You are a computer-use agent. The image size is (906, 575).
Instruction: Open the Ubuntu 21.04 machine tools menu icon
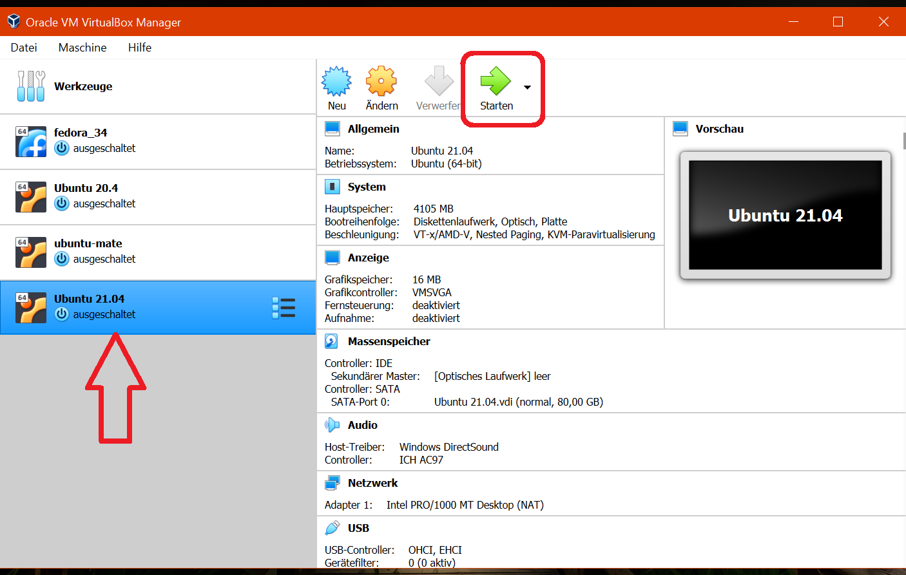(x=284, y=308)
